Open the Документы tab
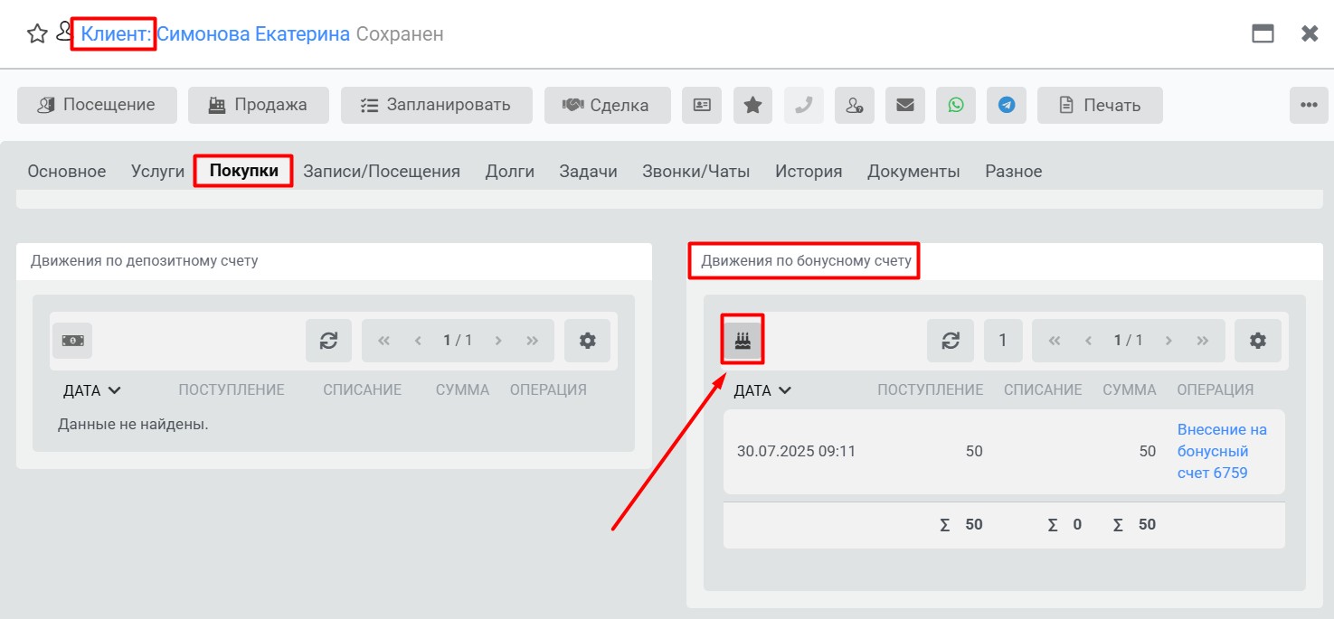The width and height of the screenshot is (1334, 619). (x=913, y=171)
